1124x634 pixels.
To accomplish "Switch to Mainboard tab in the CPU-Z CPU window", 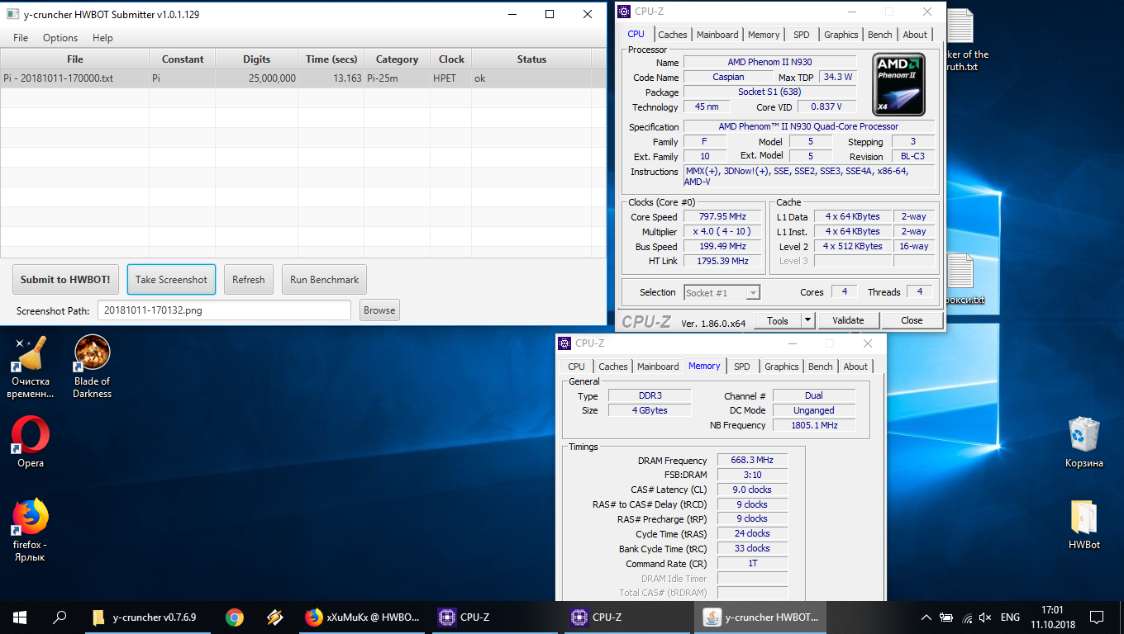I will [717, 35].
